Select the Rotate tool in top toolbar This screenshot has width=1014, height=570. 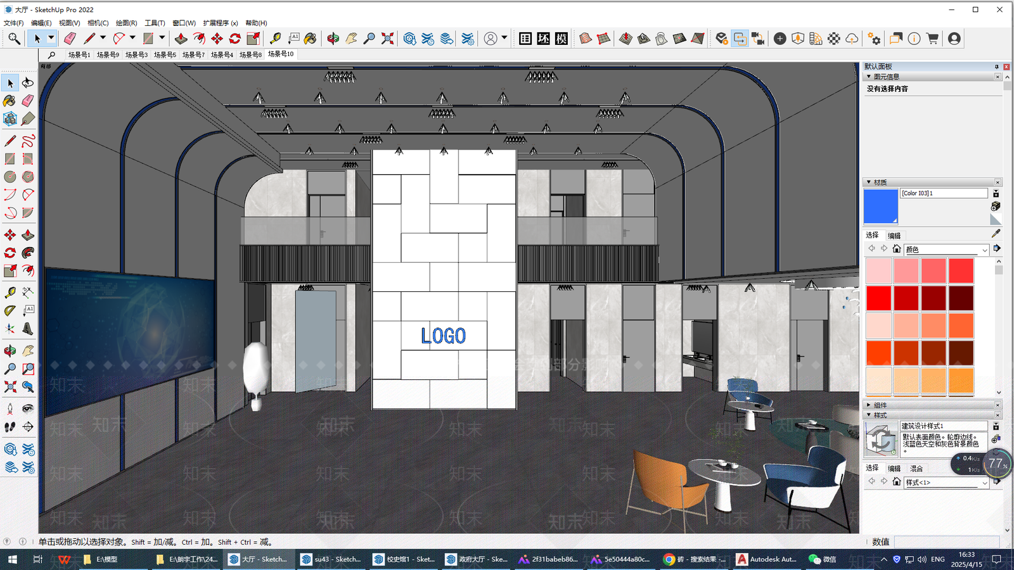tap(235, 39)
